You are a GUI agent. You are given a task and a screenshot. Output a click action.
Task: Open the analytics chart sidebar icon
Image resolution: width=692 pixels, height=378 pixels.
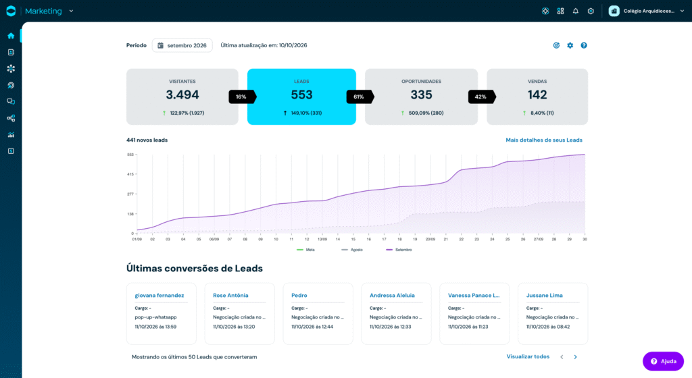pos(11,135)
